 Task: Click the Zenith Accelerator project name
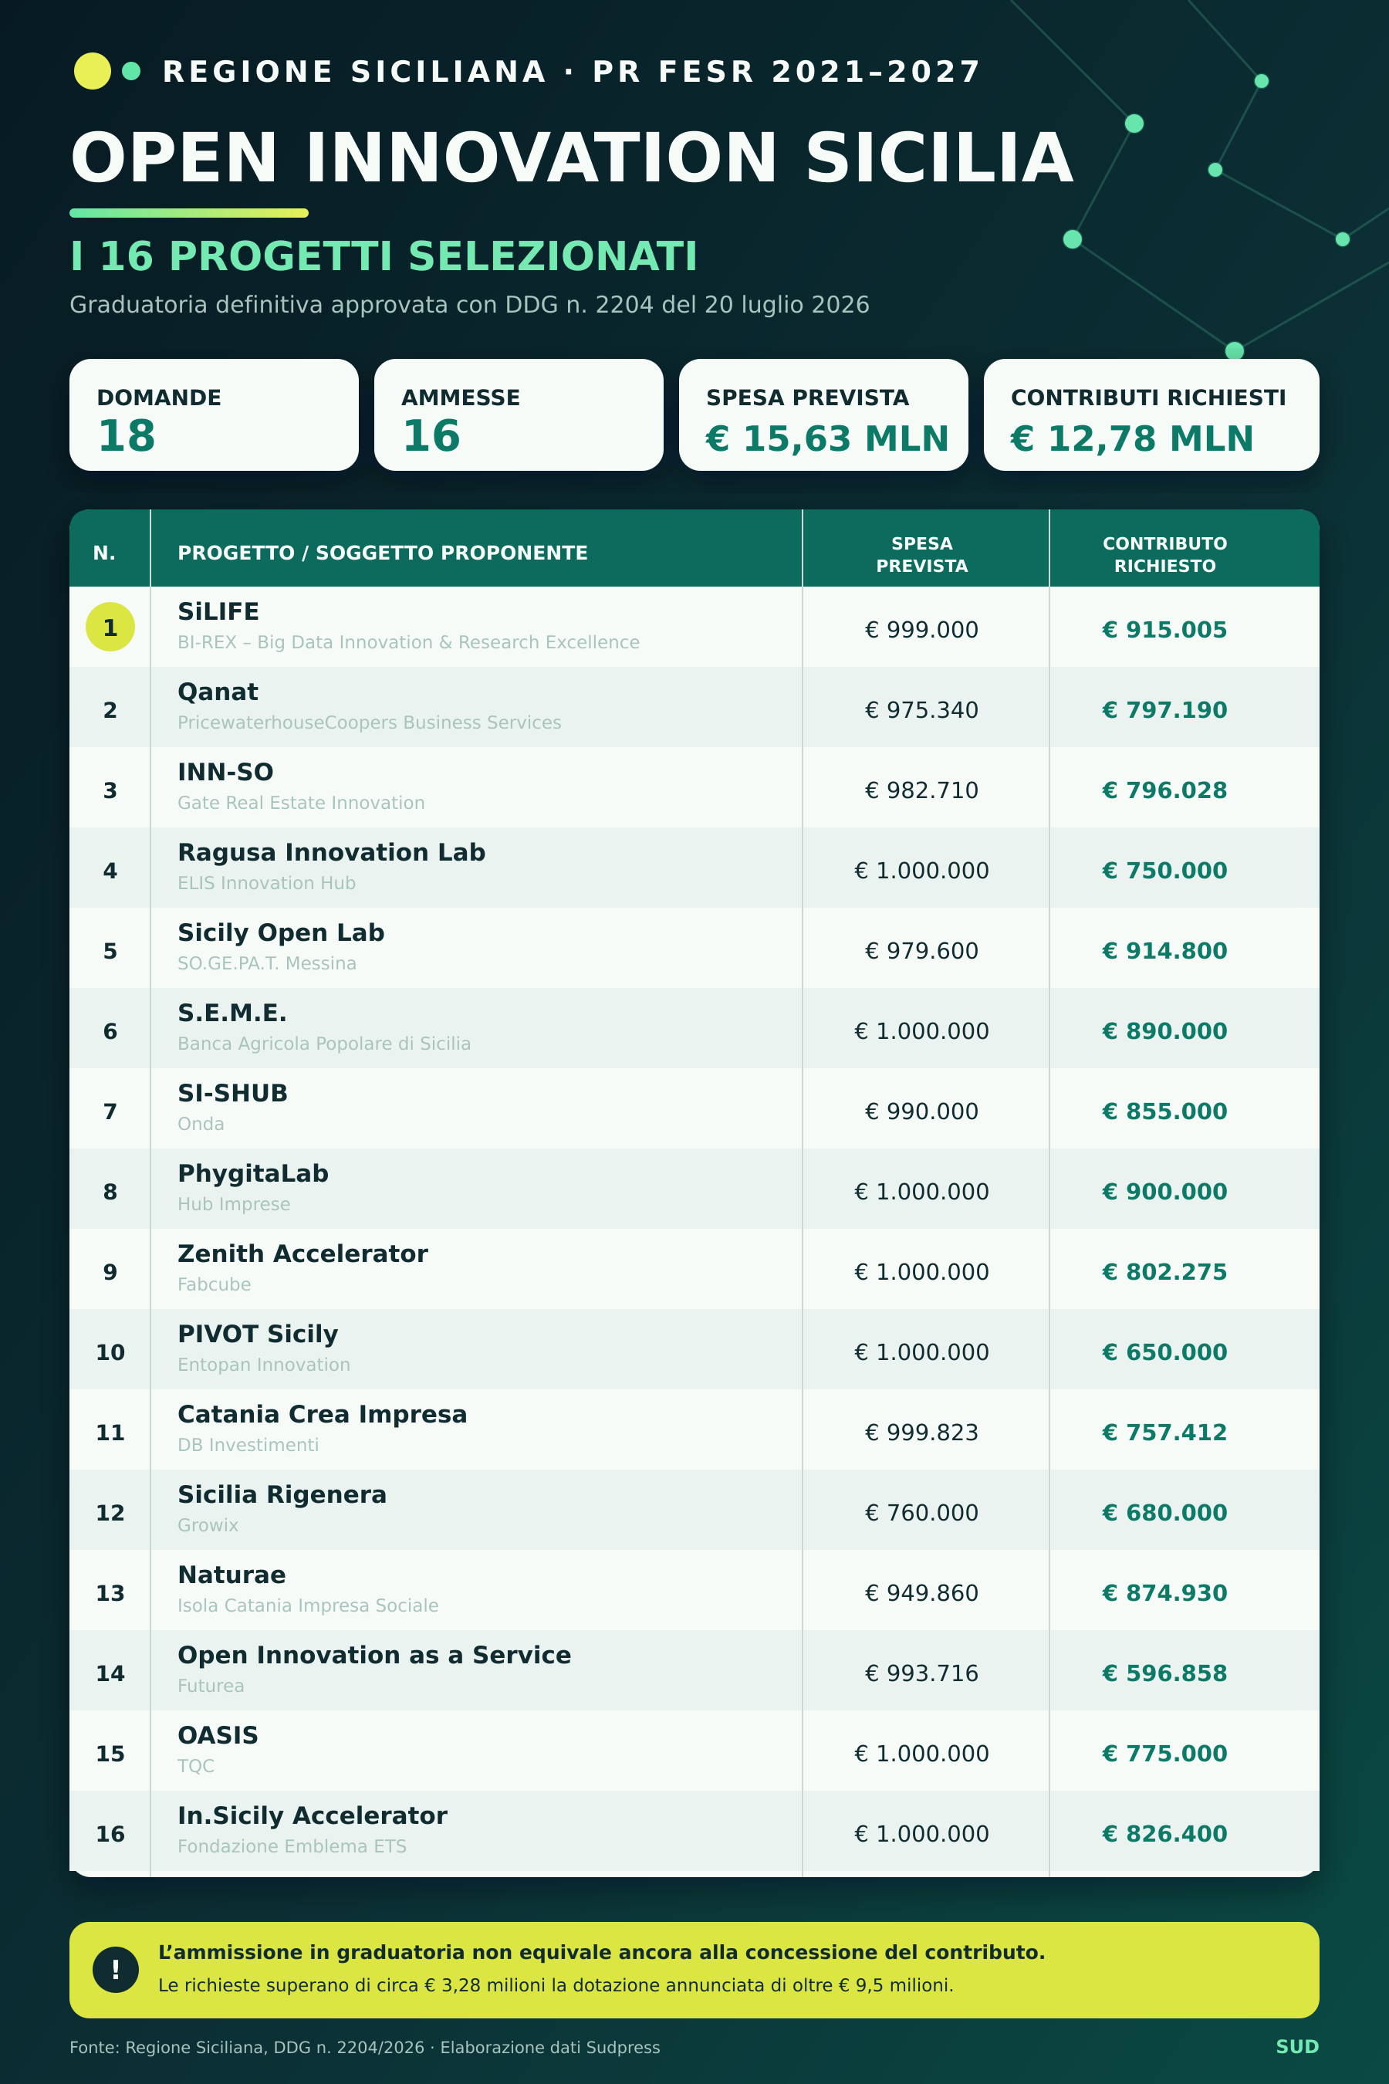[x=302, y=1253]
